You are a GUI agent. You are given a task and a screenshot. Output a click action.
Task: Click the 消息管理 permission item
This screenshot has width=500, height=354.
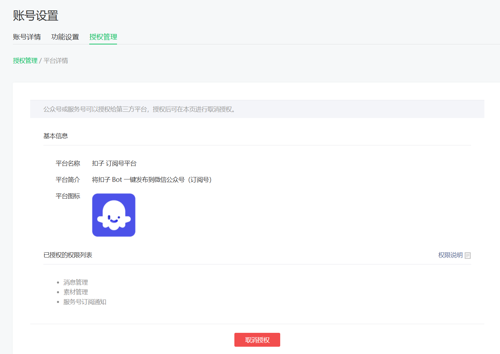click(76, 283)
